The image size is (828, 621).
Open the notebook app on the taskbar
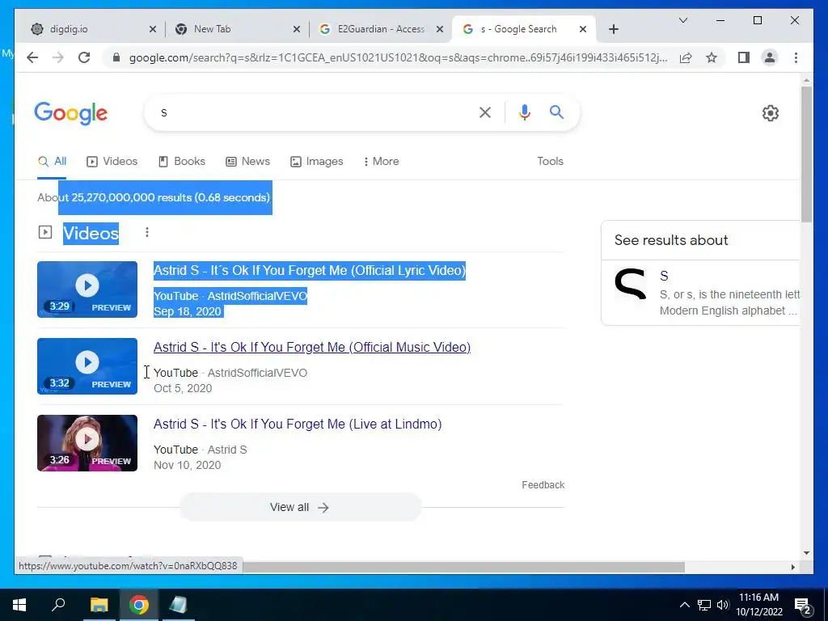(x=178, y=605)
